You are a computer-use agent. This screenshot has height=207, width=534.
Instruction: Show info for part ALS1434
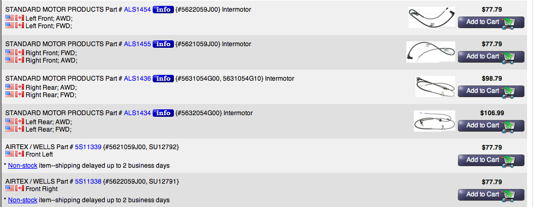pyautogui.click(x=163, y=113)
